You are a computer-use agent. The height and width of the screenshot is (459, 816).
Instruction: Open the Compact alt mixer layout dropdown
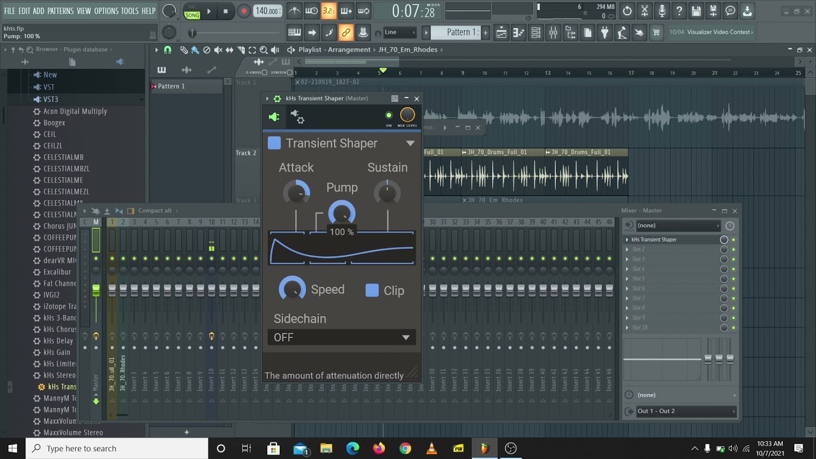(x=154, y=210)
